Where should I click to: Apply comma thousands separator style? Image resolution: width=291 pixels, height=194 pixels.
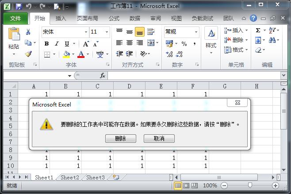coord(194,44)
